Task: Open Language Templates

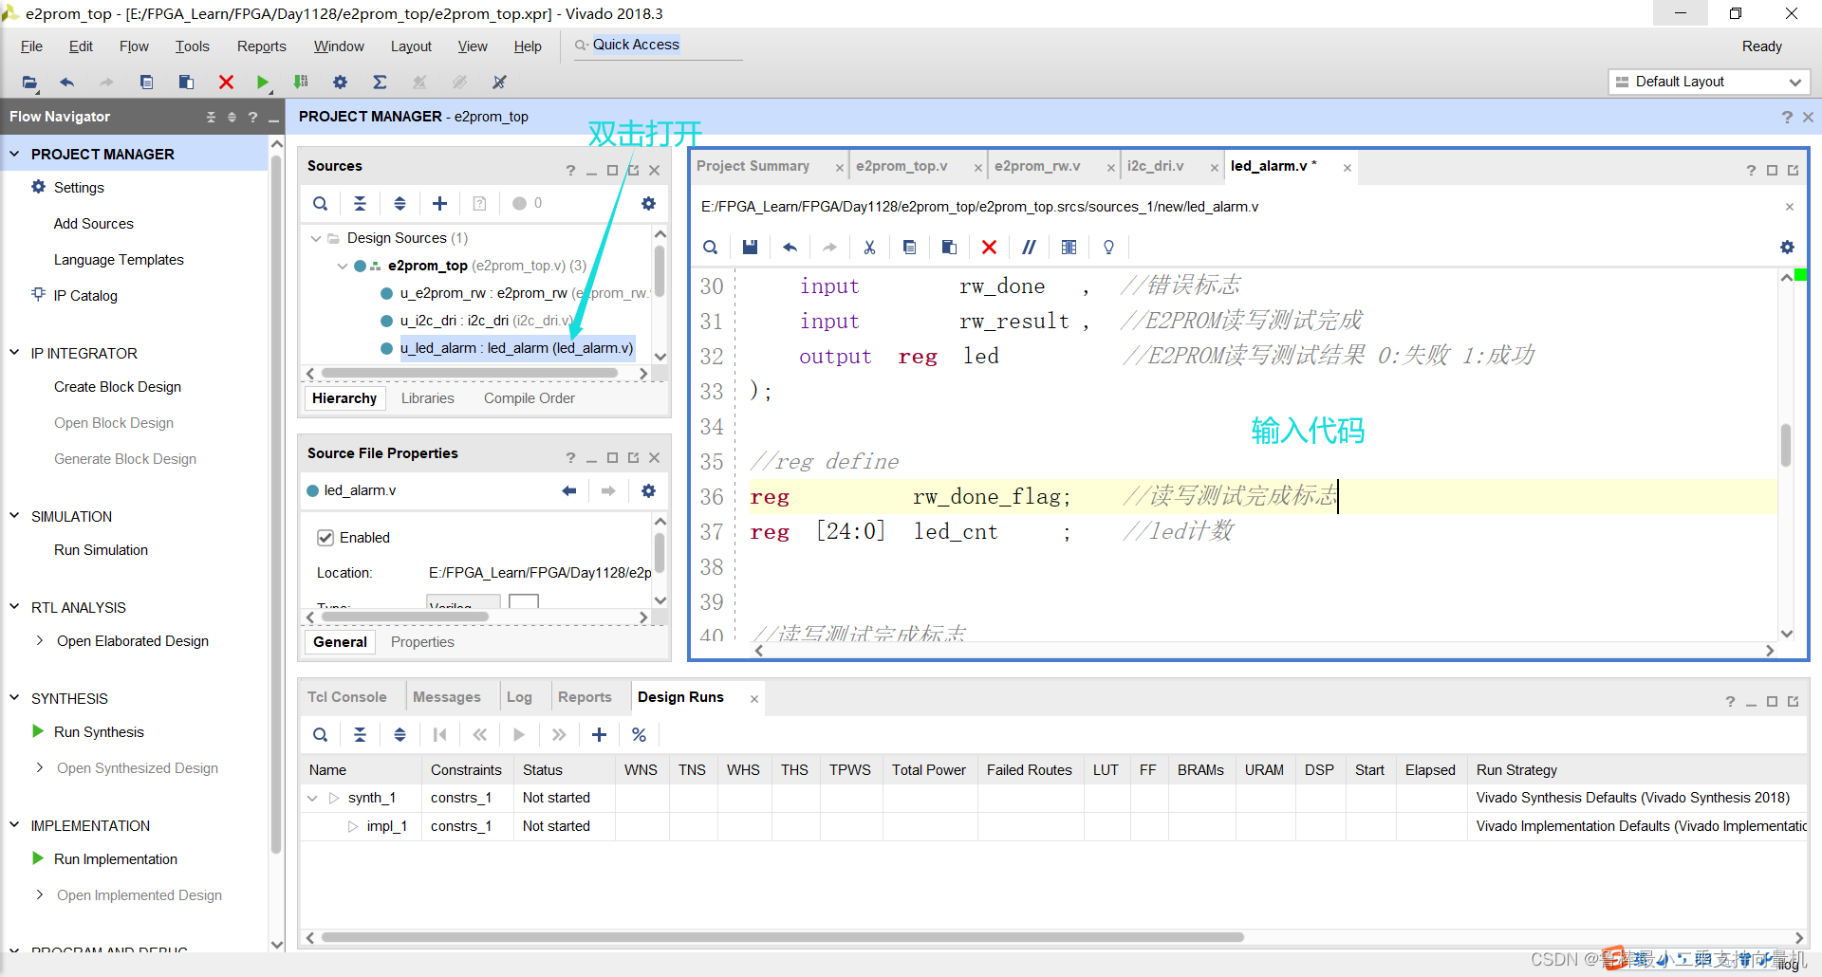Action: [x=119, y=260]
